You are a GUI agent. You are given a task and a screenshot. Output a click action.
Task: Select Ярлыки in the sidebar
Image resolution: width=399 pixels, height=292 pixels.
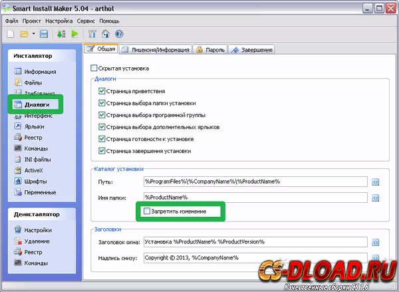[29, 126]
